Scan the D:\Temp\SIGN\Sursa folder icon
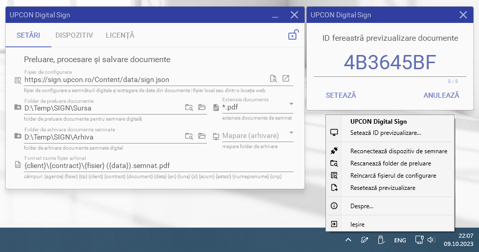Screen dimensions: 479x252 [x=189, y=107]
